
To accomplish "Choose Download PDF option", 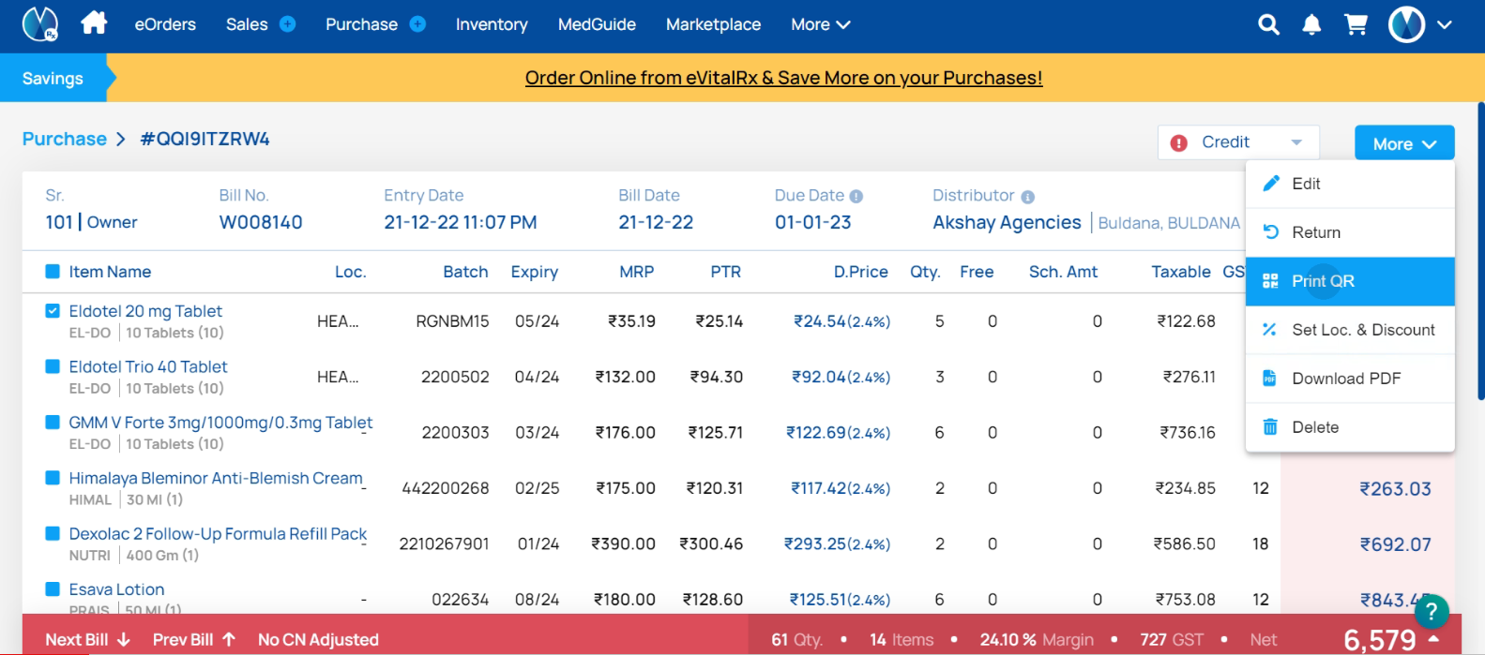I will pos(1350,379).
